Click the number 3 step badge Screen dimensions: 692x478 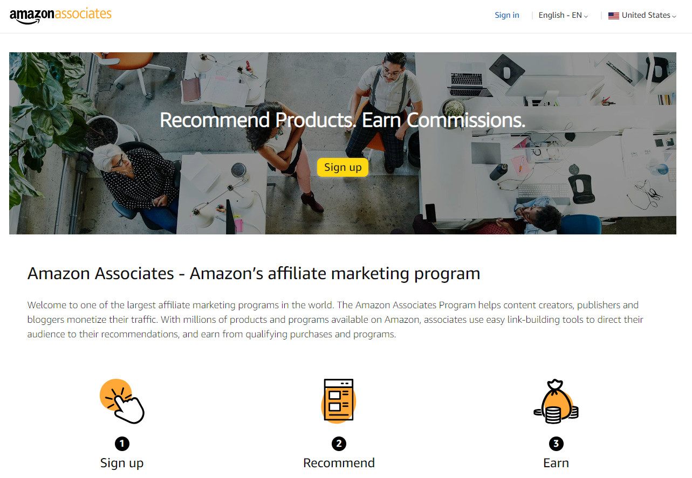point(556,444)
